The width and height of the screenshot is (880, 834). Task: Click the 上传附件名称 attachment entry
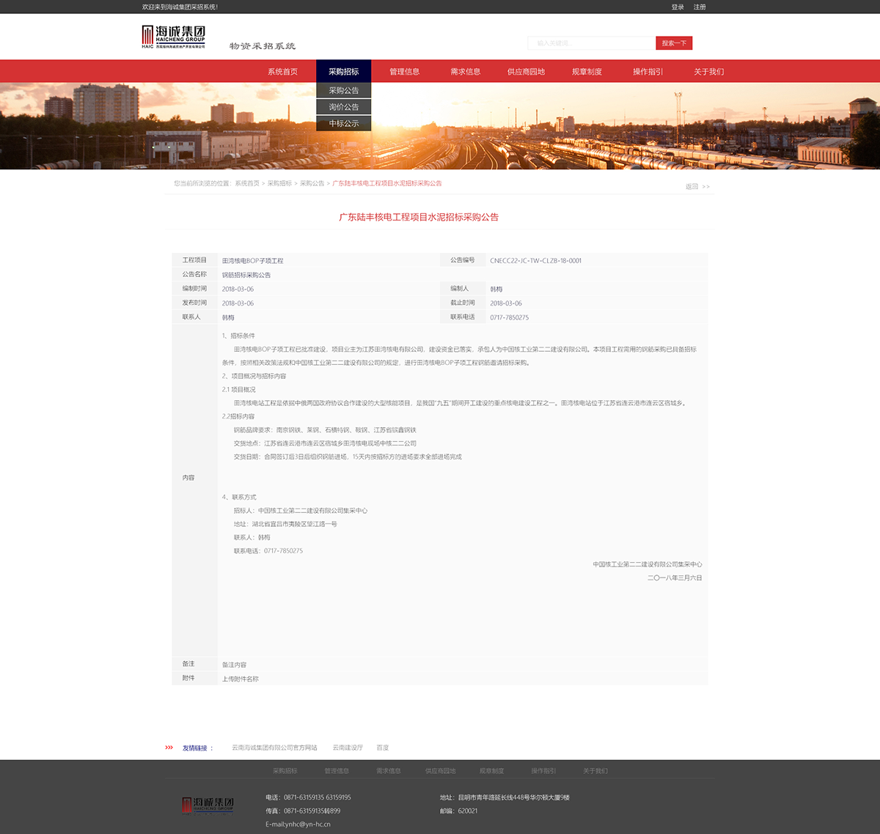pyautogui.click(x=241, y=679)
